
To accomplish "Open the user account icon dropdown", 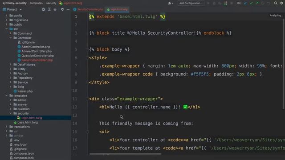I will click(170, 3).
